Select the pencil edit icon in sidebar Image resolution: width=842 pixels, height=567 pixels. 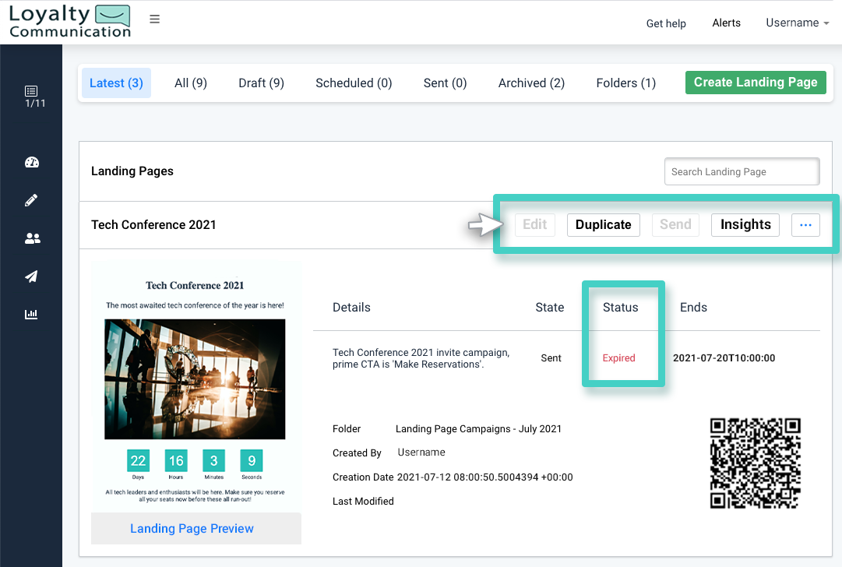point(31,200)
